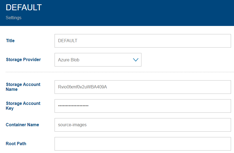Click the source-images text

pos(72,125)
